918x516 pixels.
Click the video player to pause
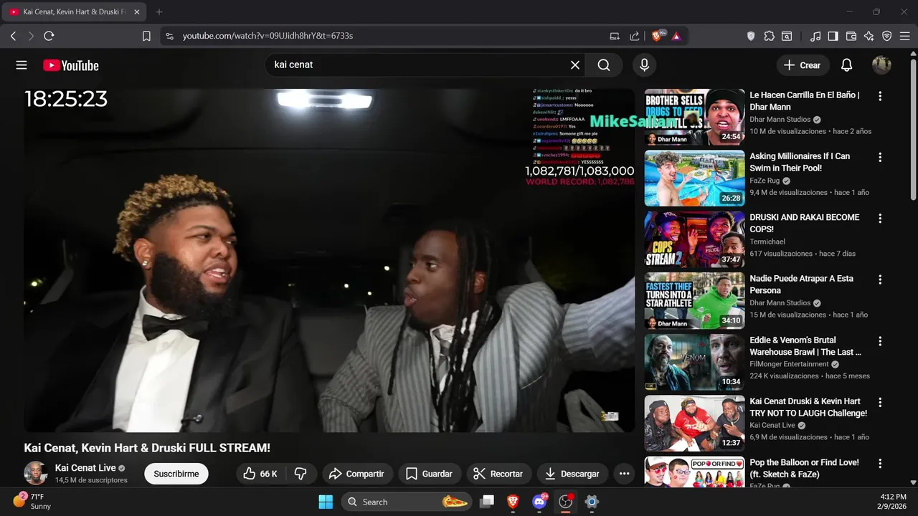coord(329,260)
